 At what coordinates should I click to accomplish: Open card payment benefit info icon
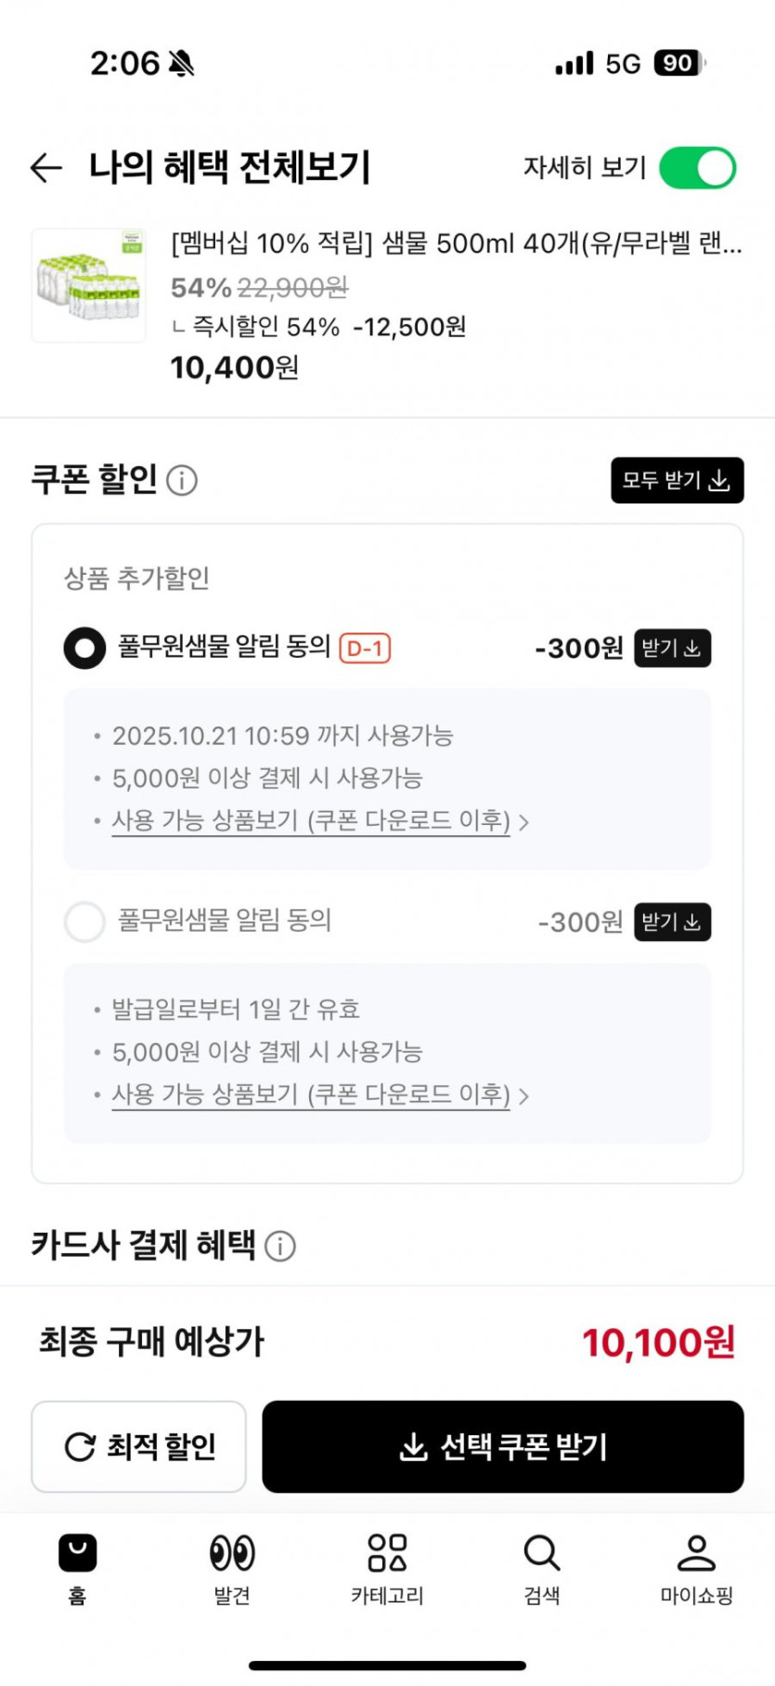click(280, 1246)
